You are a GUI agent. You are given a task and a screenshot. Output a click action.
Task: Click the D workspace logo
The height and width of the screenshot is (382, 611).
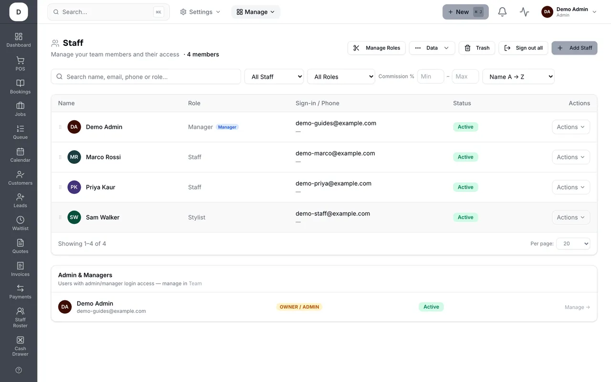19,12
